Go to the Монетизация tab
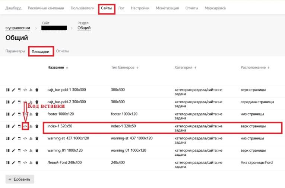Image resolution: width=285 pixels, height=188 pixels. [x=167, y=8]
